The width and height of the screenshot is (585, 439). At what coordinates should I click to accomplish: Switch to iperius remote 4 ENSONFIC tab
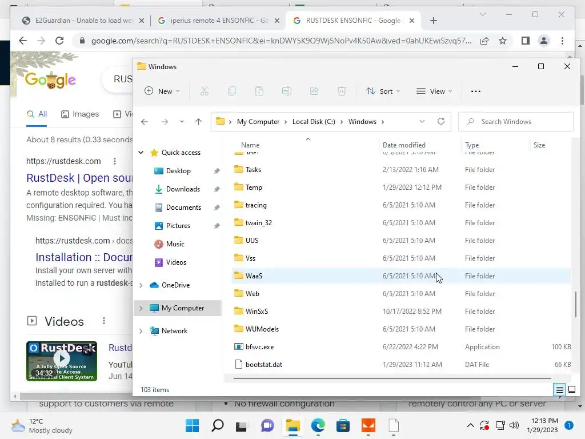(x=219, y=21)
